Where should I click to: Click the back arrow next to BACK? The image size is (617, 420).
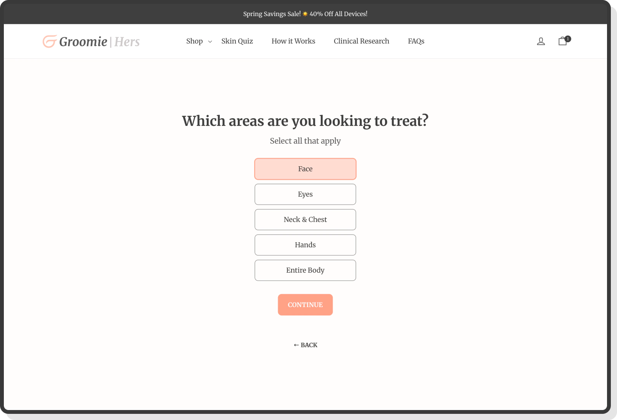295,345
